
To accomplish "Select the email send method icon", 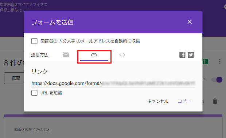I will click(x=66, y=55).
